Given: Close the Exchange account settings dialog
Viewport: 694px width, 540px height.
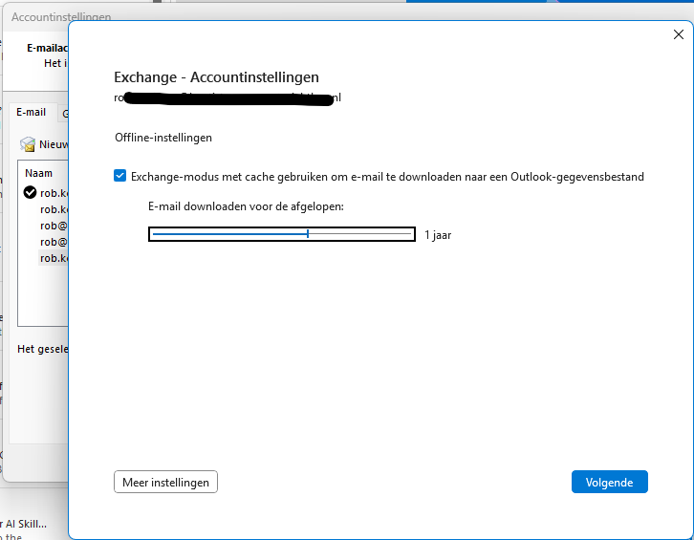Looking at the screenshot, I should [678, 34].
